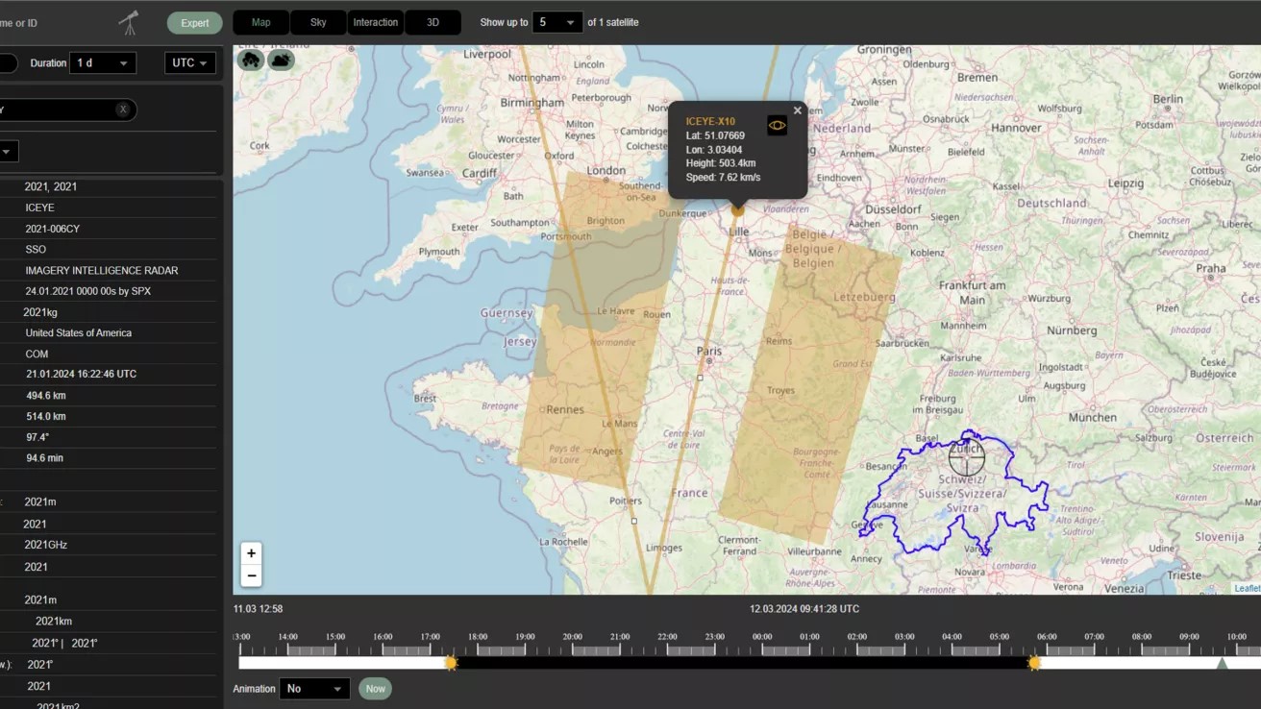Switch to the Map tab
This screenshot has width=1261, height=709.
pyautogui.click(x=260, y=22)
